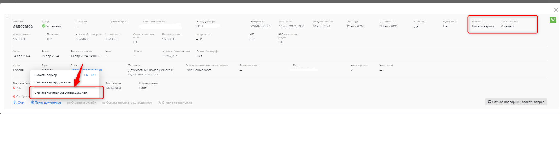The image size is (560, 143).
Task: Close the order details dialog with X
Action: tap(556, 10)
